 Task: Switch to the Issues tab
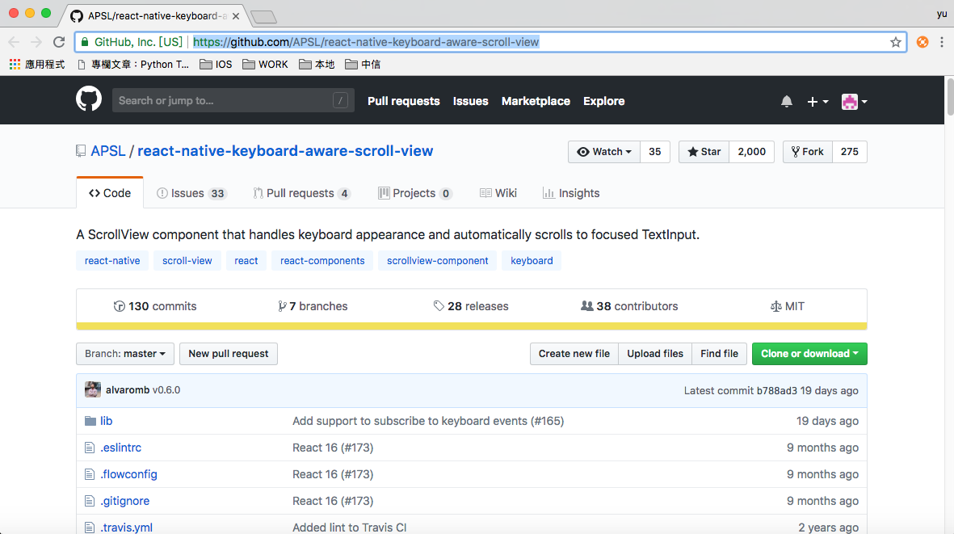191,193
